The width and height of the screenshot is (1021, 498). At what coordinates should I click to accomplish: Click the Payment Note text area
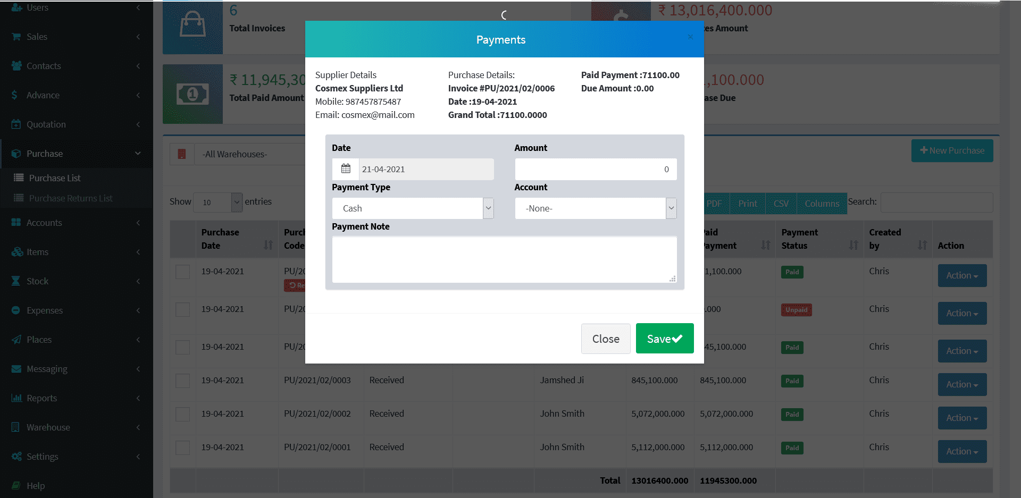(x=504, y=259)
